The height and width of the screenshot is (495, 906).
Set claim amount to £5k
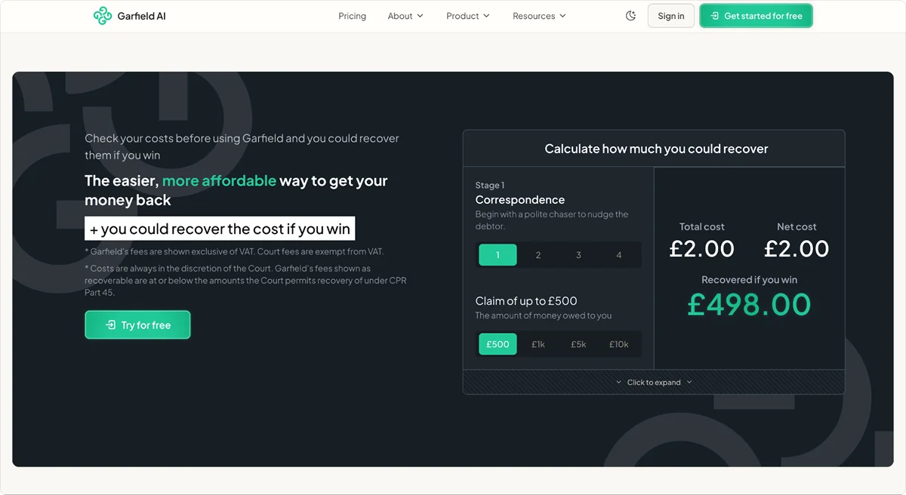(578, 344)
